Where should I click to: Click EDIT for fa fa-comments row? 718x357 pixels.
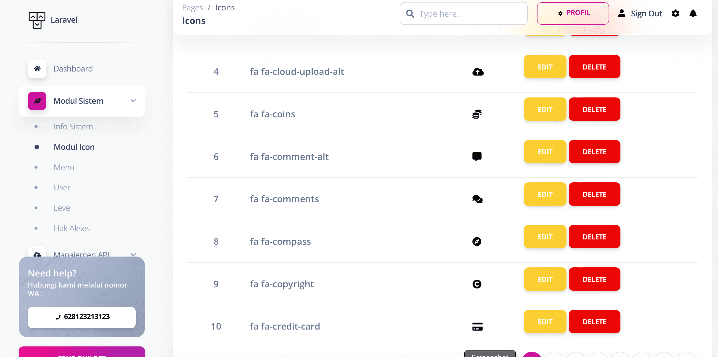tap(545, 194)
